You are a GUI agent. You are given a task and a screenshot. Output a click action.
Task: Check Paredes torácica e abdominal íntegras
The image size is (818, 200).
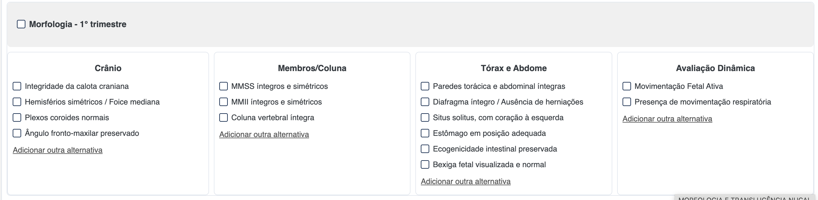425,86
